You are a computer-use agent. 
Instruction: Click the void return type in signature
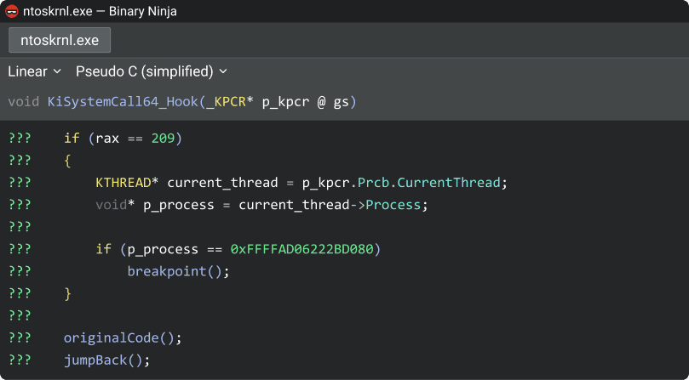coord(23,102)
